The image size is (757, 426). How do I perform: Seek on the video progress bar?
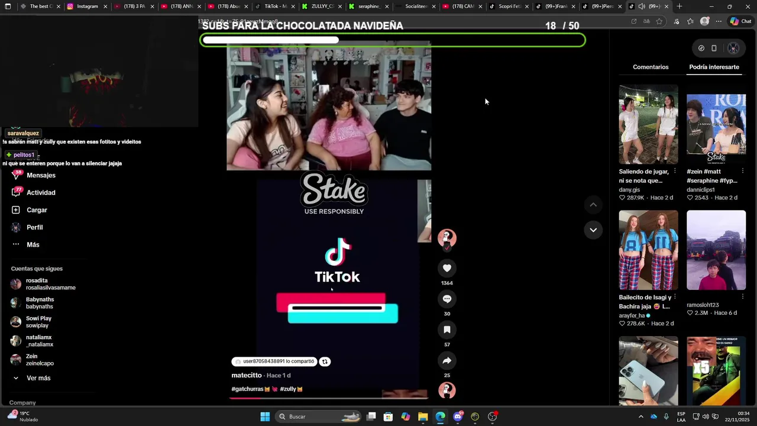328,398
